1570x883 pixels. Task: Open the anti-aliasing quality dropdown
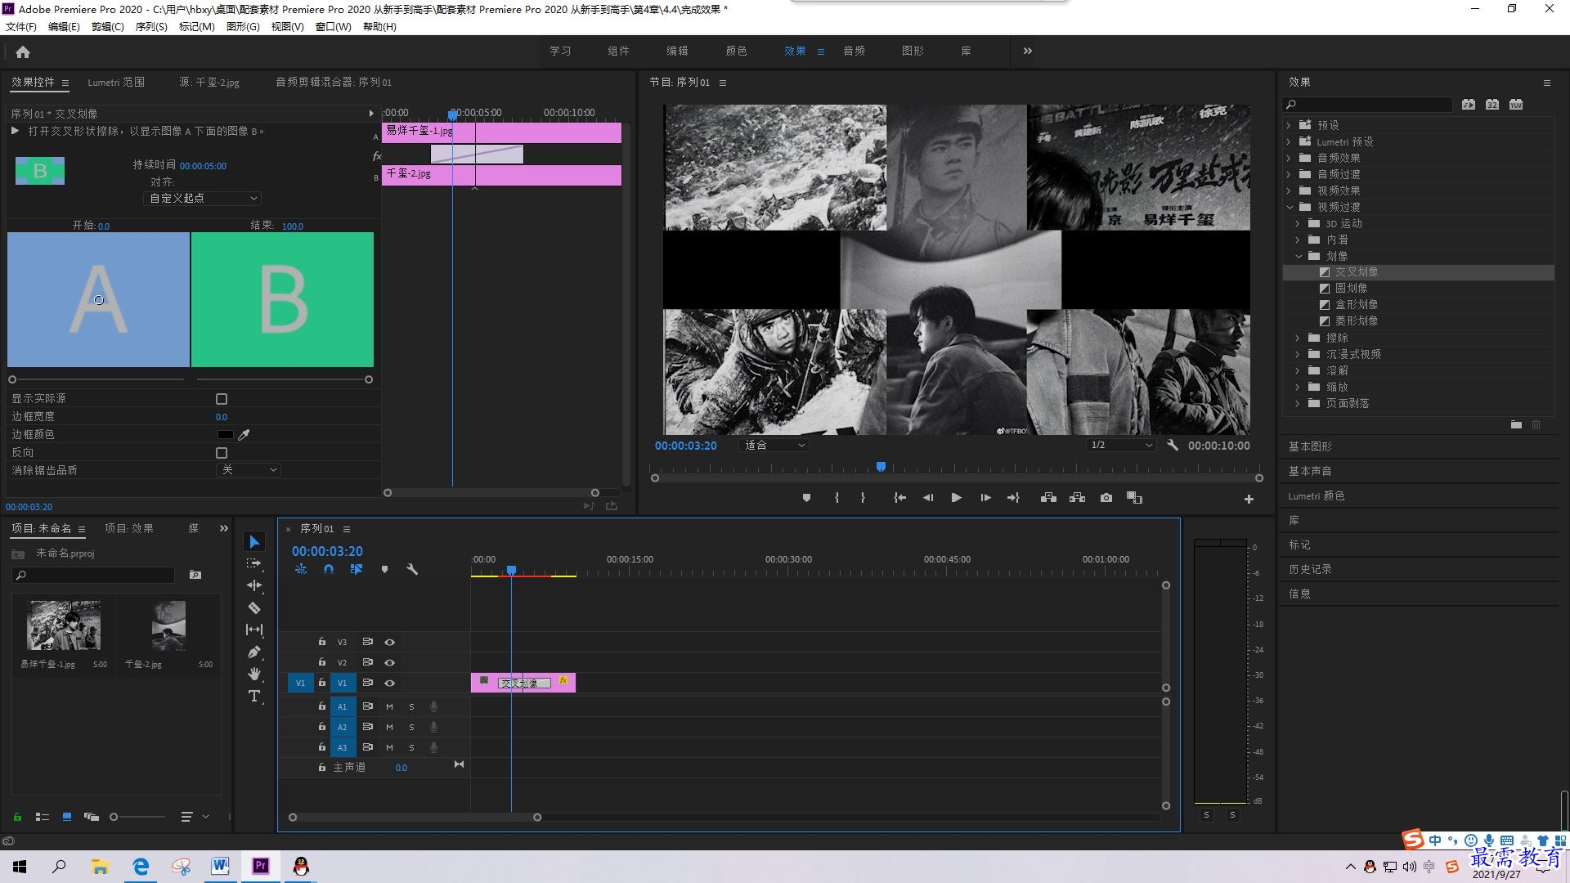coord(249,470)
